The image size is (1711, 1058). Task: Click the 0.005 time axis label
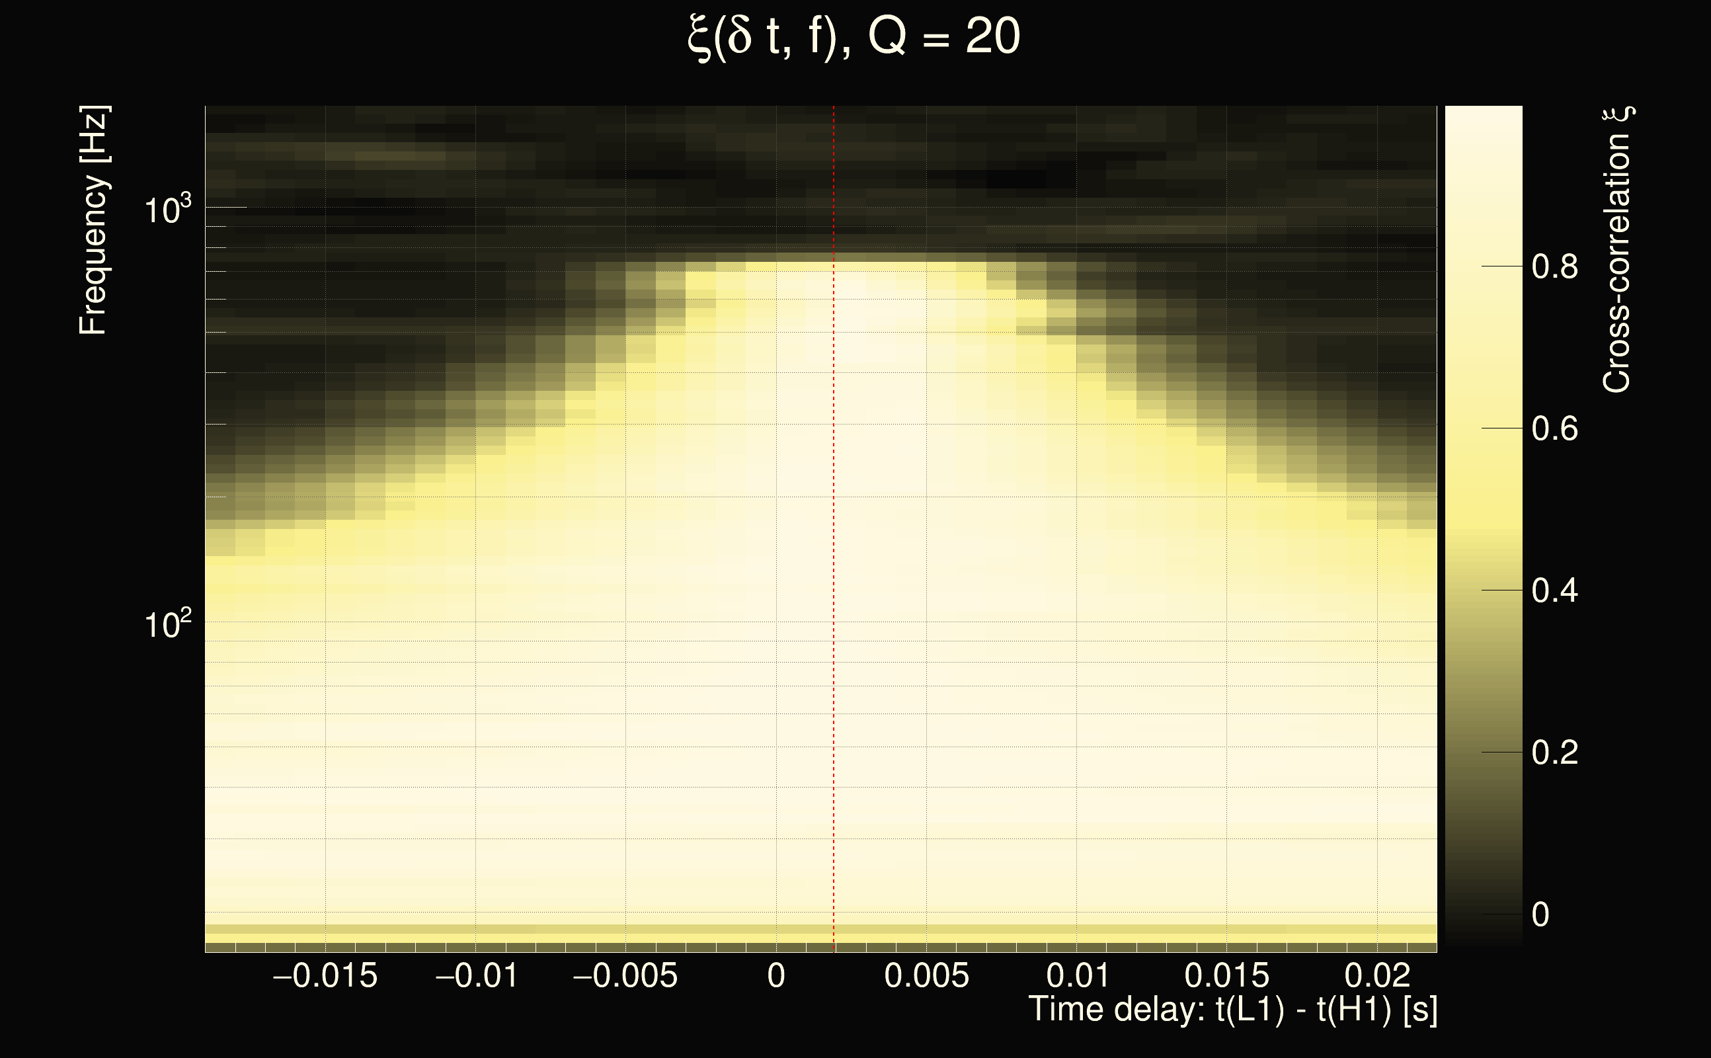[926, 975]
